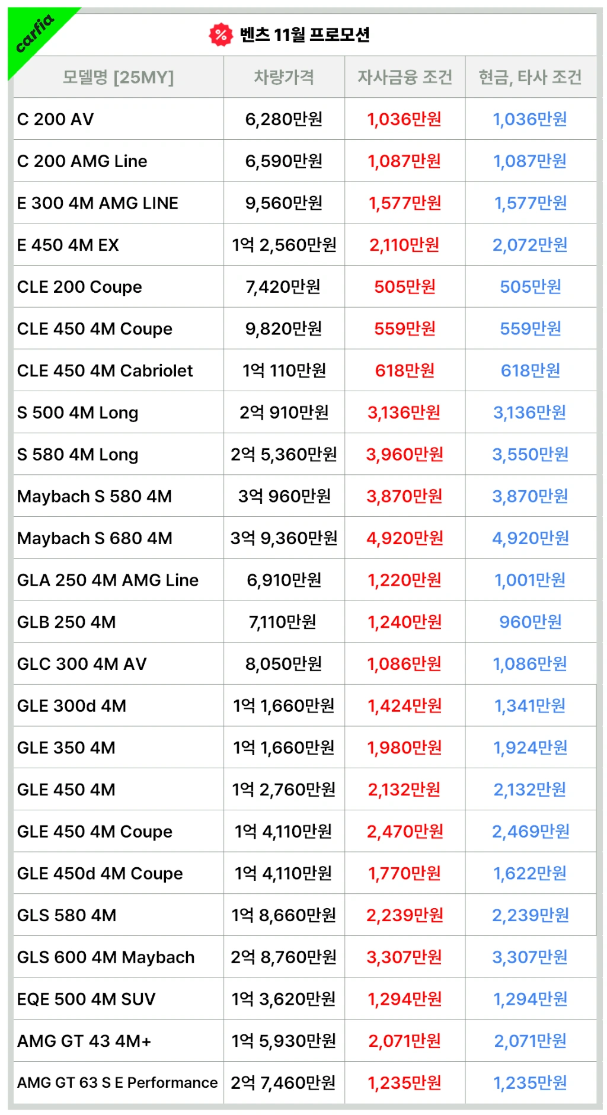Image resolution: width=607 pixels, height=1115 pixels.
Task: Select the 모델명 [25MY] column header
Action: (119, 77)
